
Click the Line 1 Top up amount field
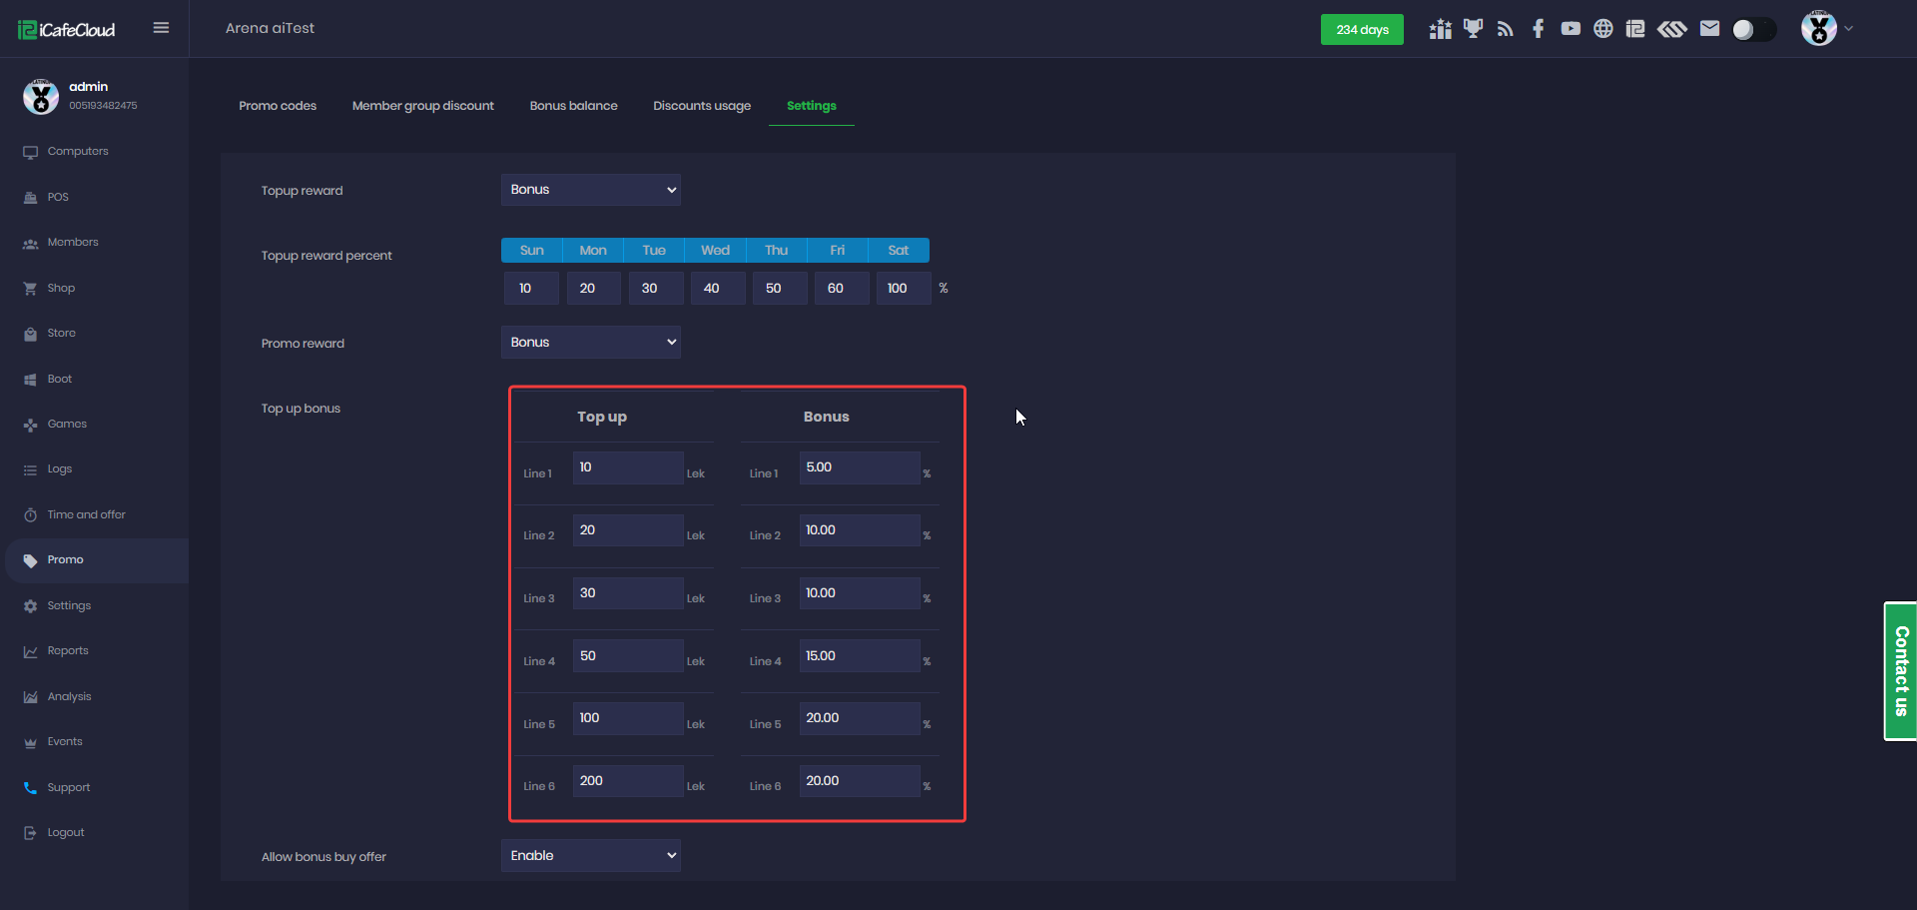[627, 467]
